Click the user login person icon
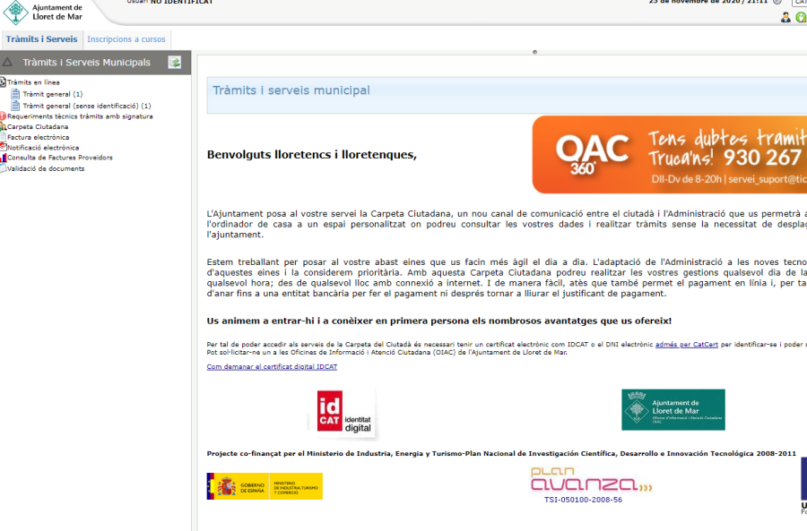The width and height of the screenshot is (807, 531). pyautogui.click(x=785, y=18)
